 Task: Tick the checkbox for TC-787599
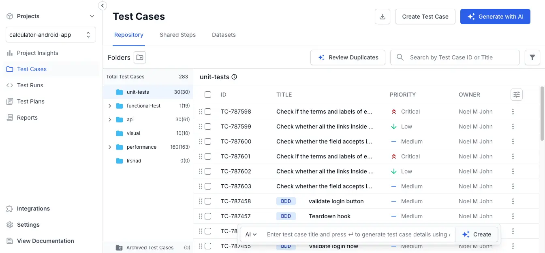(208, 126)
